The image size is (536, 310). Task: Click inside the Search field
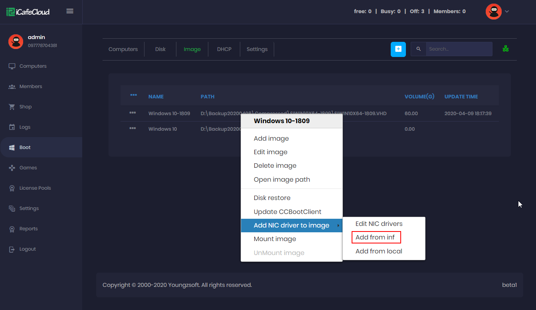click(x=459, y=49)
